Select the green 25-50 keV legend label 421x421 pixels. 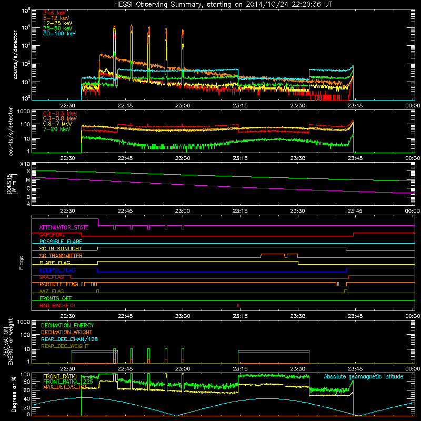[58, 28]
